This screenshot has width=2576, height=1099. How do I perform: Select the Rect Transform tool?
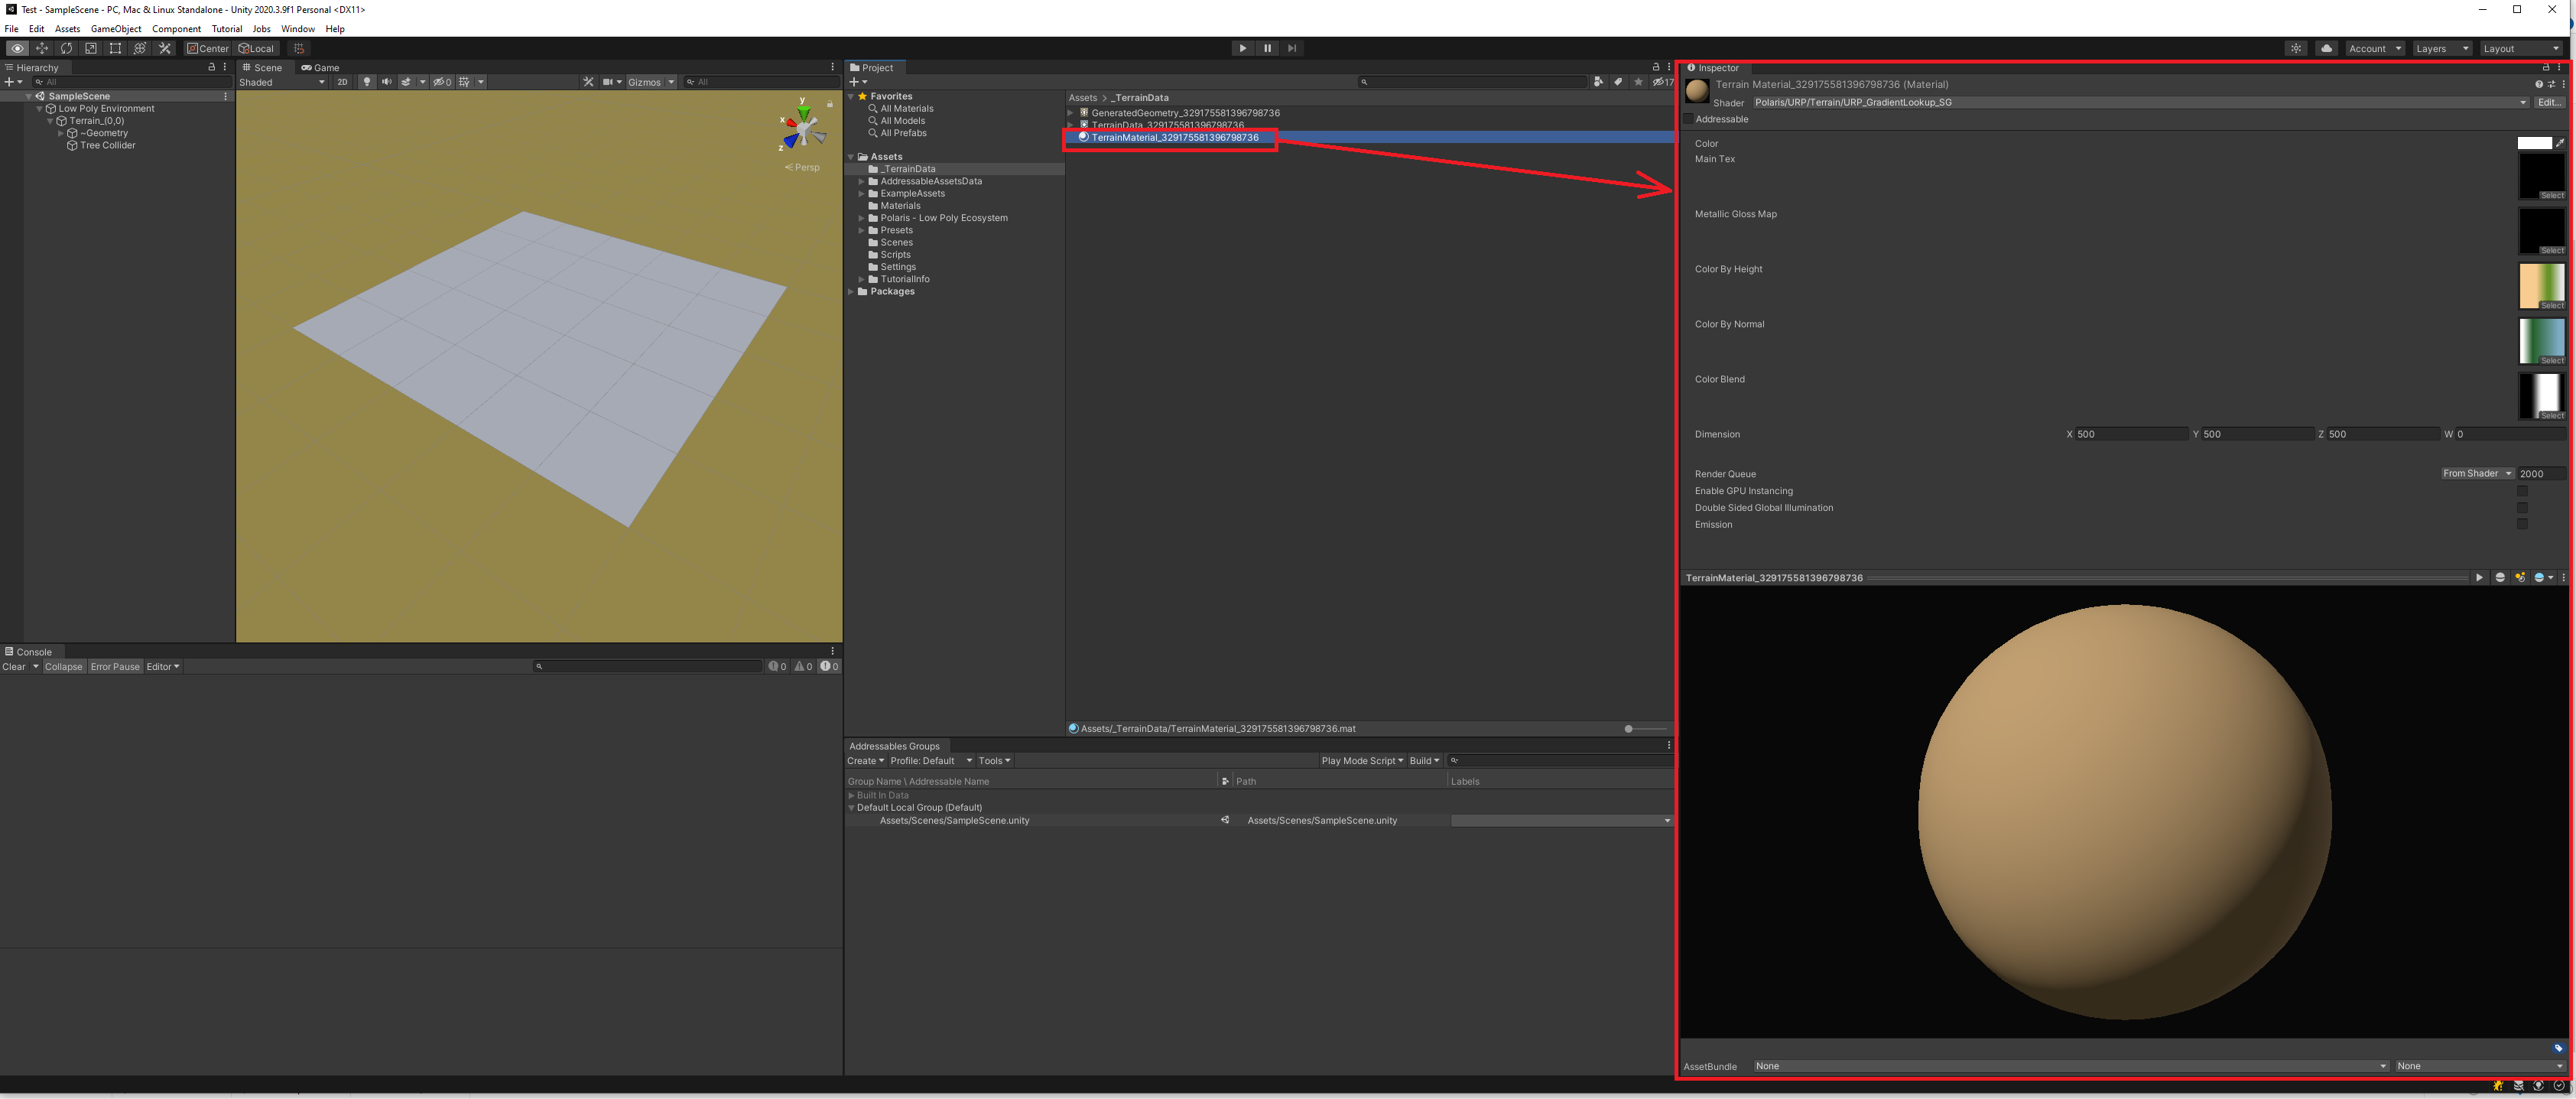(115, 48)
